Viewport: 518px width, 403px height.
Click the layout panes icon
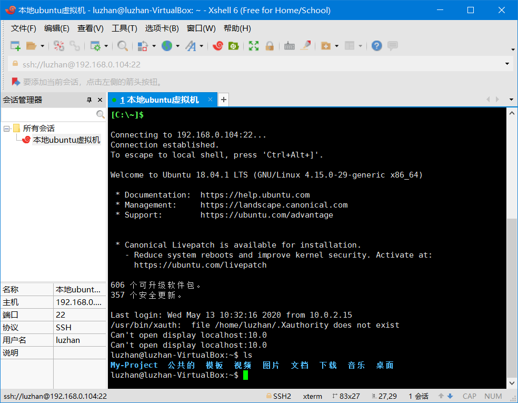coord(350,46)
